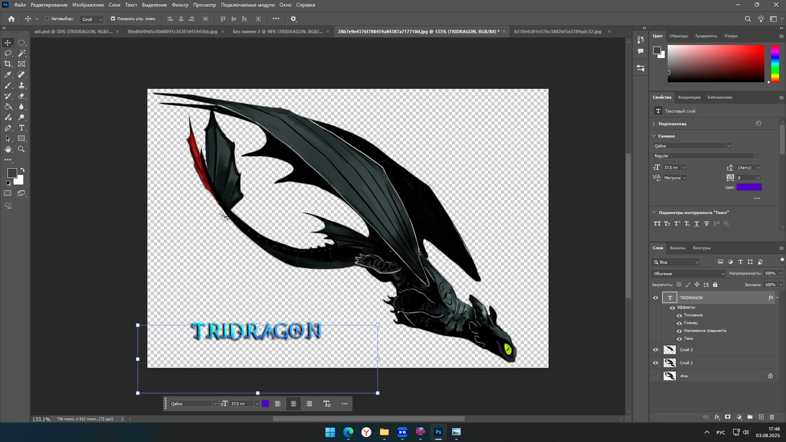Hide the TRIDRAGON text layer
786x442 pixels.
[x=655, y=298]
